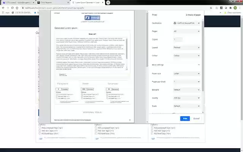
Task: Tick middle column Add paragraph tags checkbox
Action: (96, 128)
